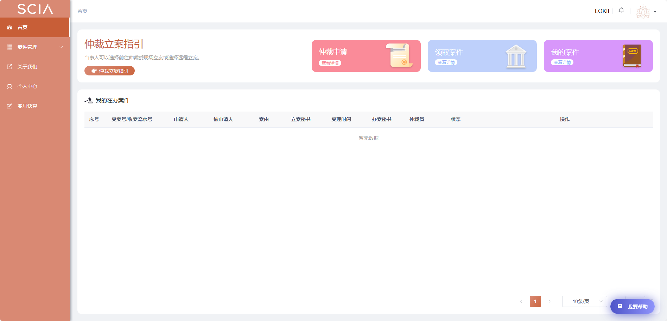This screenshot has width=667, height=321.
Task: Click the LAW book icon on 我的案件 card
Action: 632,55
